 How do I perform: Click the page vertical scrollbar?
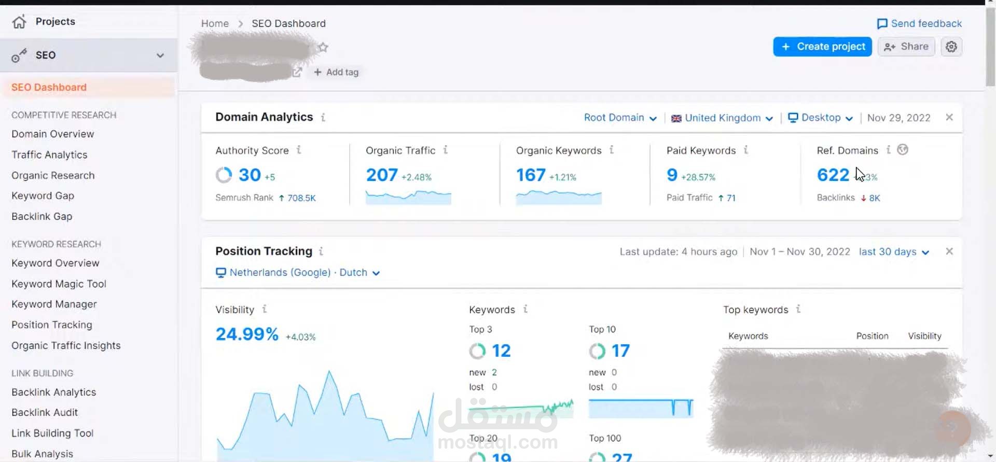pos(991,48)
